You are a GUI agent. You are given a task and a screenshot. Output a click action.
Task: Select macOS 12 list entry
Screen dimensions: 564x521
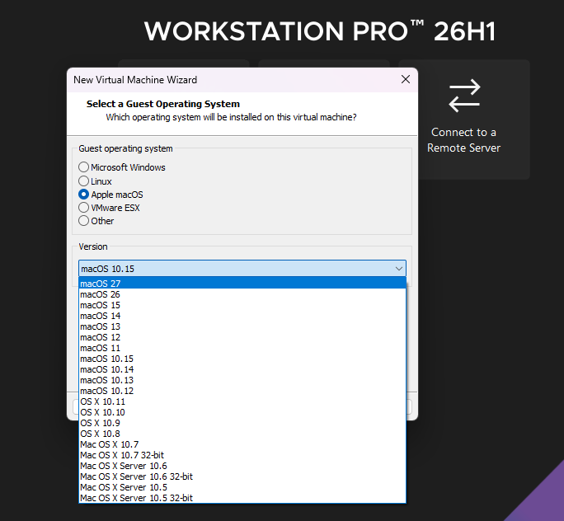click(x=242, y=338)
